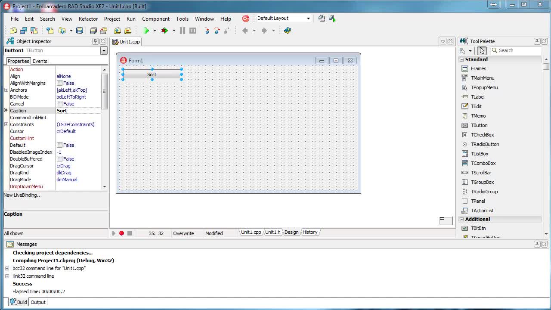Open the Default Layout dropdown
The height and width of the screenshot is (310, 551).
click(x=308, y=18)
